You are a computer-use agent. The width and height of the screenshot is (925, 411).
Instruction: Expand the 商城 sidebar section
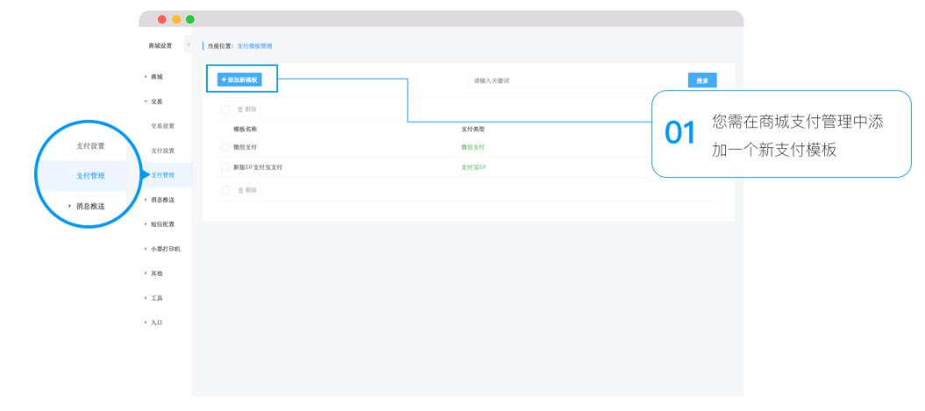click(x=154, y=76)
